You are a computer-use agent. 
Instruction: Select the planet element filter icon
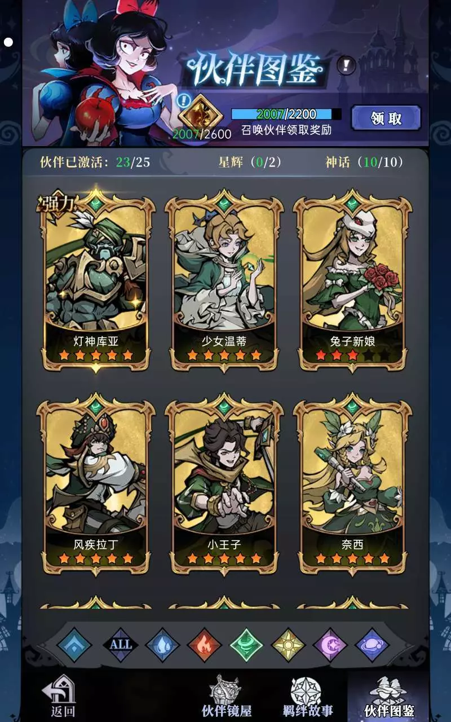pos(372,644)
